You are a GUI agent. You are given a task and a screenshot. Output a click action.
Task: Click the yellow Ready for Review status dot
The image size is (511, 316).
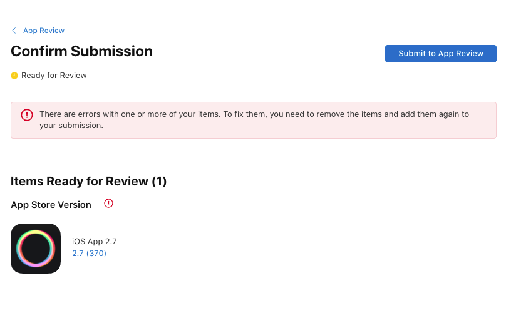(14, 76)
